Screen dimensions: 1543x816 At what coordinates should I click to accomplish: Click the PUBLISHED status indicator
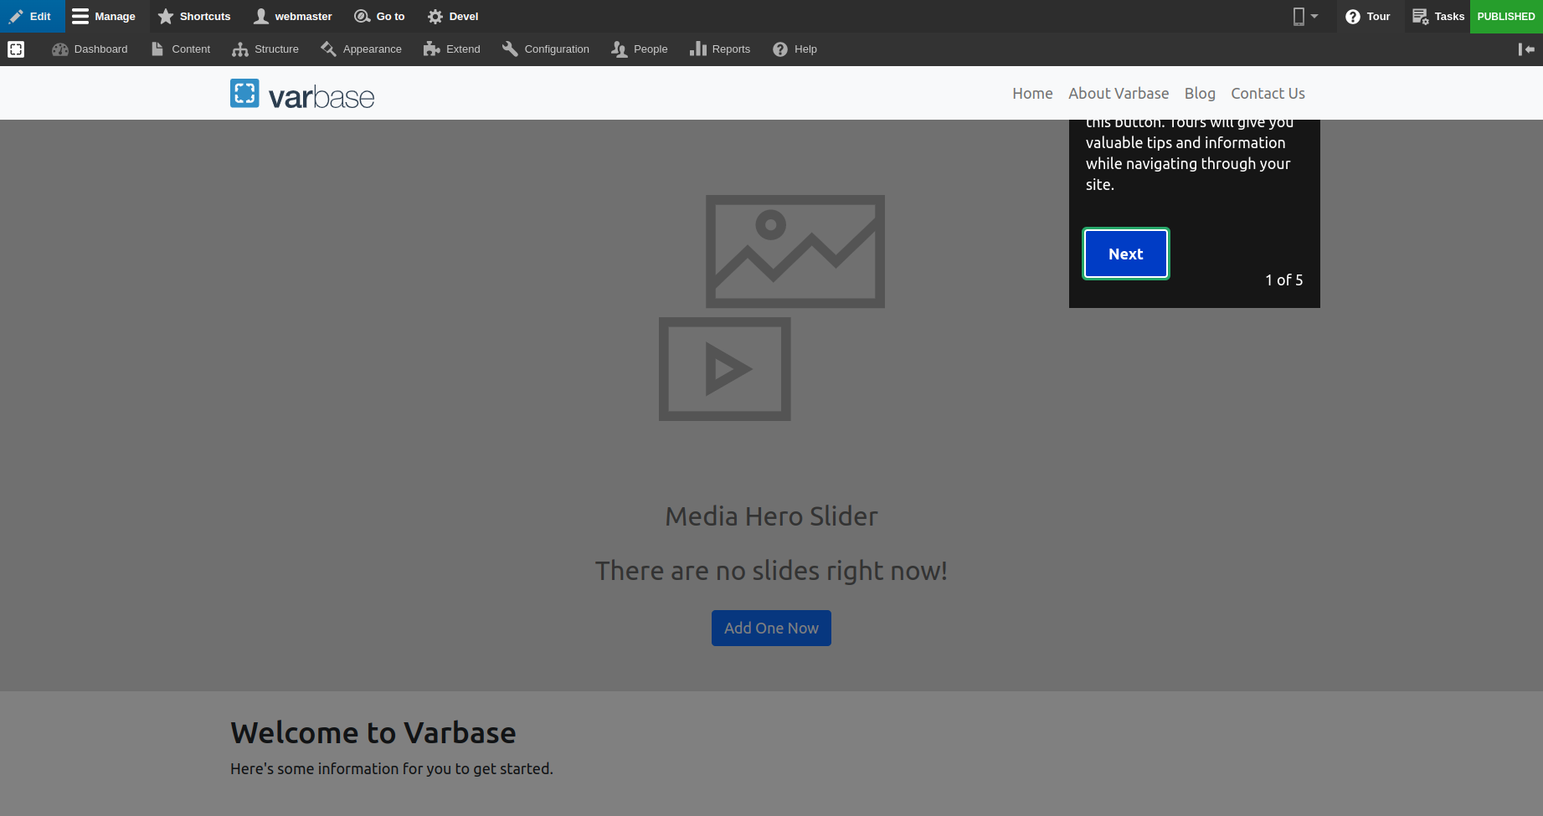[1506, 16]
